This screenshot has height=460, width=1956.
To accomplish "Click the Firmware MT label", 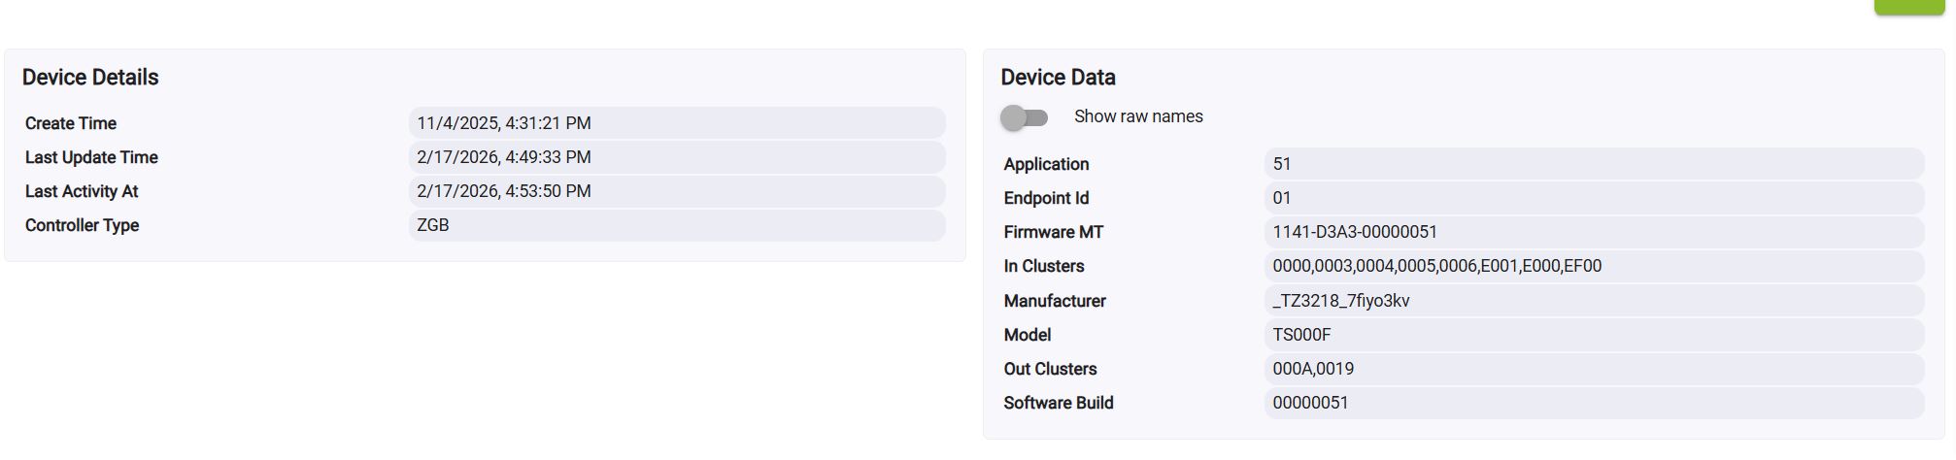I will pos(1053,232).
